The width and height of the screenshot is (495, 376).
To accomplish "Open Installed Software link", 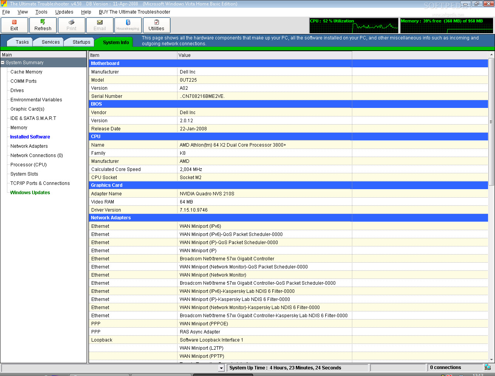I will (x=30, y=137).
